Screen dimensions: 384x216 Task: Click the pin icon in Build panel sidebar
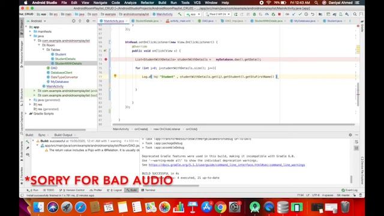coord(28,148)
